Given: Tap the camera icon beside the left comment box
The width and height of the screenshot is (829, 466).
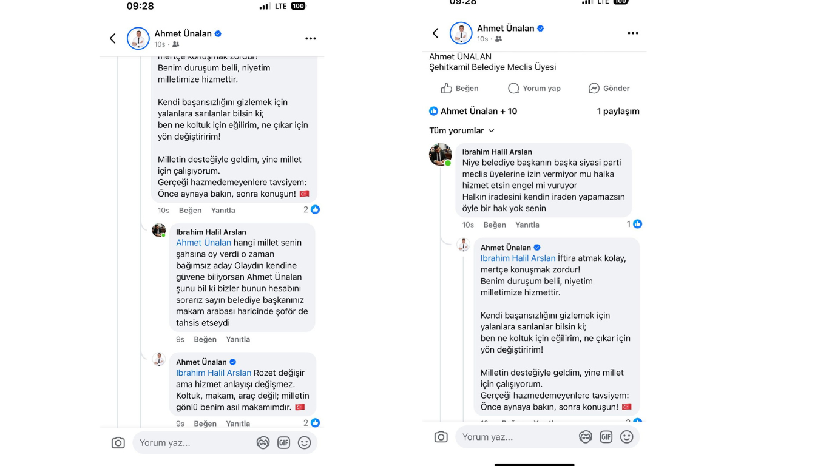Looking at the screenshot, I should coord(118,443).
